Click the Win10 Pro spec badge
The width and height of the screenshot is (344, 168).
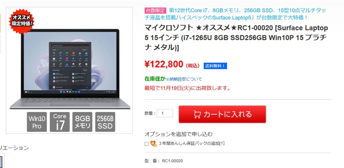(37, 122)
